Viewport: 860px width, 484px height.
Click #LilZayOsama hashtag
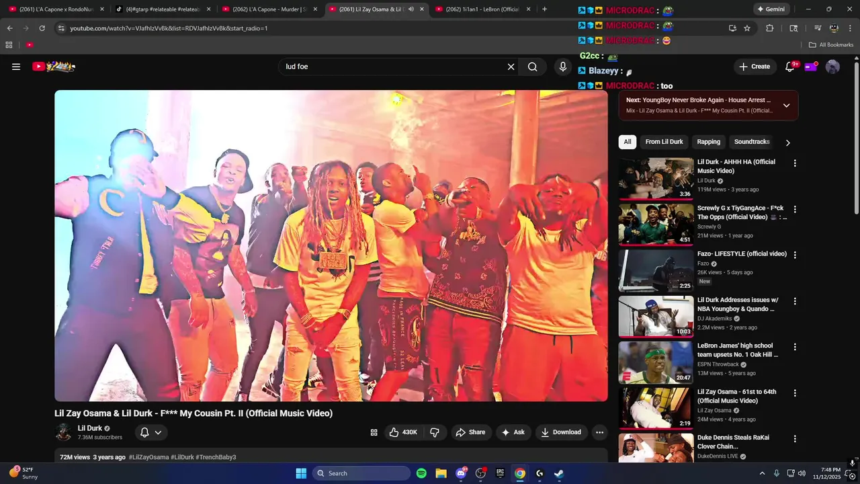pyautogui.click(x=148, y=457)
